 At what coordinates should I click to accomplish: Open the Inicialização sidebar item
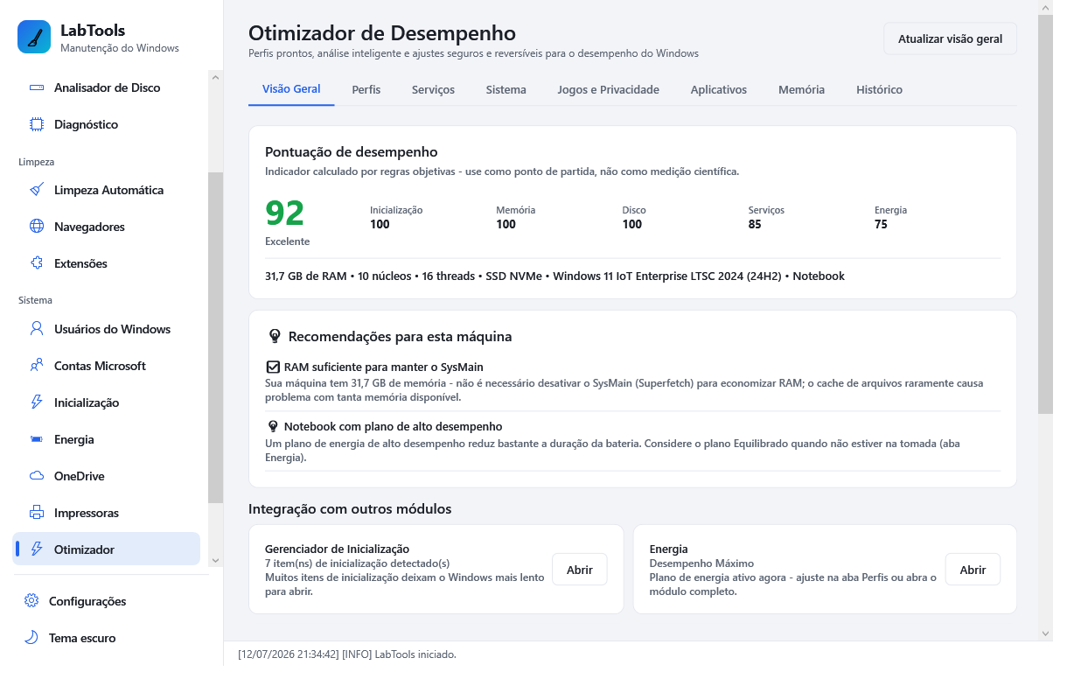[106, 402]
